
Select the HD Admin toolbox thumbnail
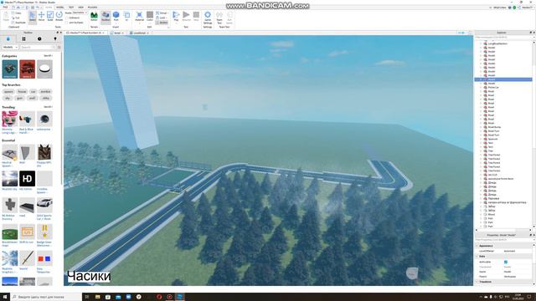pos(27,178)
